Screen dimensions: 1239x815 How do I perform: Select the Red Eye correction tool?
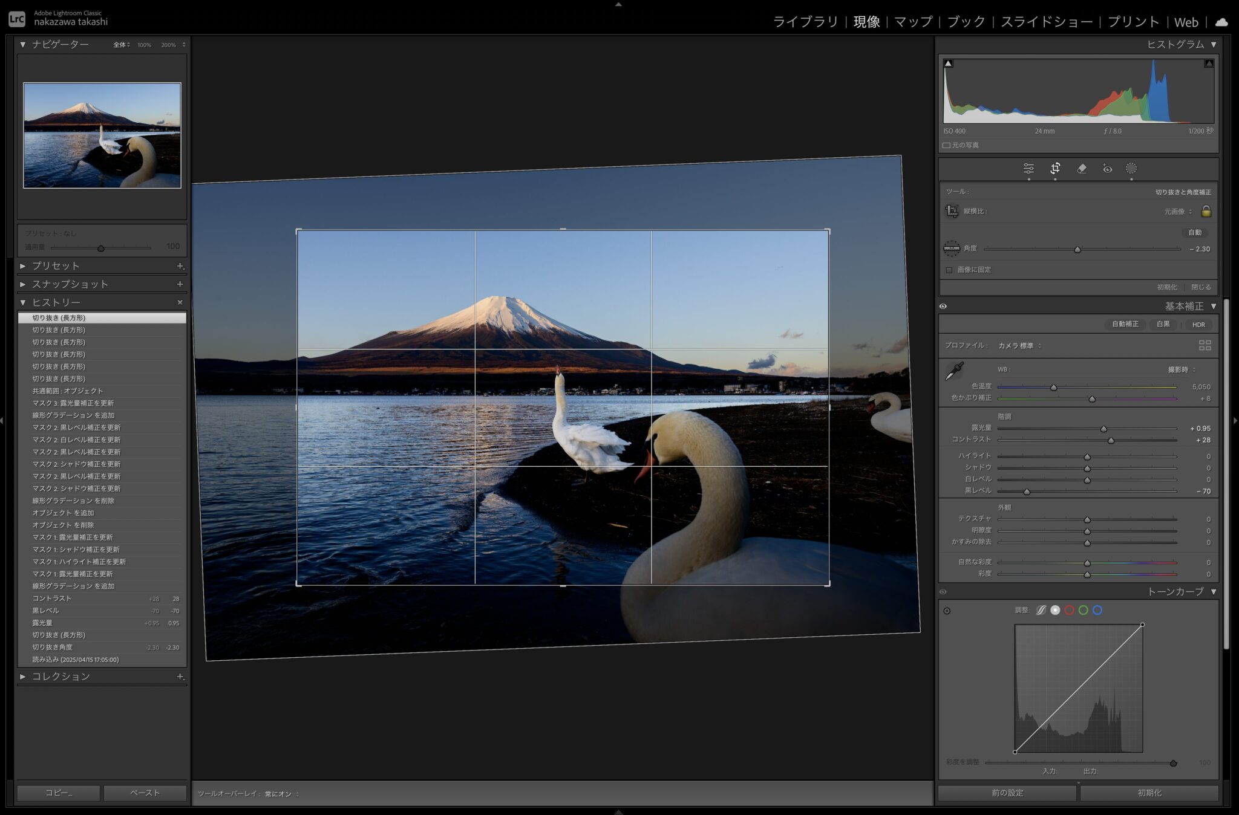tap(1107, 169)
